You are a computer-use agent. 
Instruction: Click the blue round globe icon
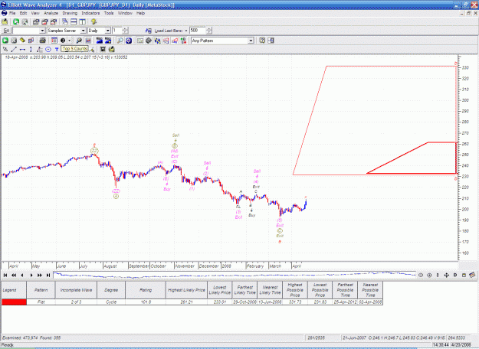point(129,41)
